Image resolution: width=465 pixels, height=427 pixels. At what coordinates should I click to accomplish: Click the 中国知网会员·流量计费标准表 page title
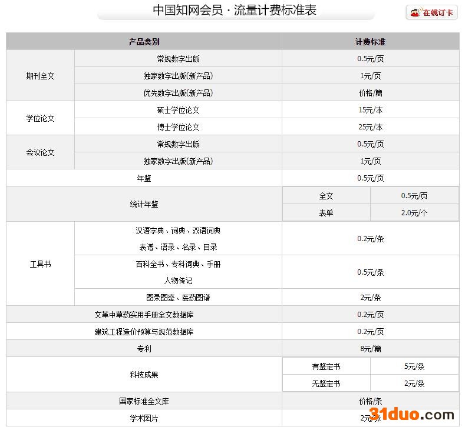coord(235,11)
